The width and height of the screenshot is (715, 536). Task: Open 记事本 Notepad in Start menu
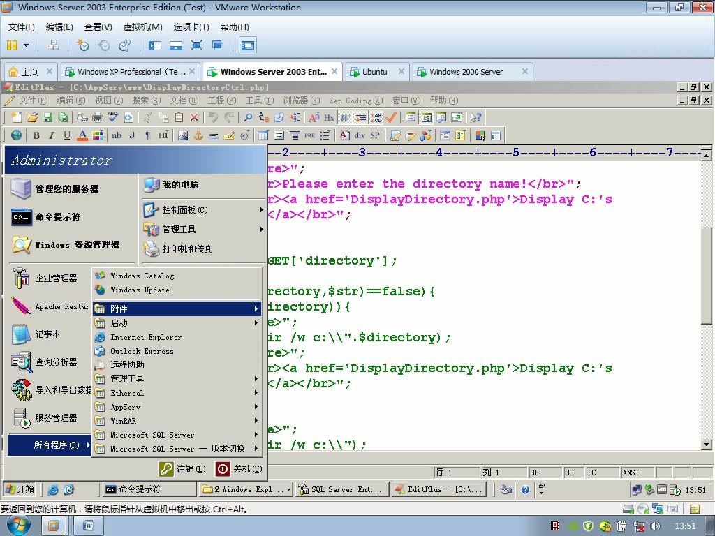48,334
